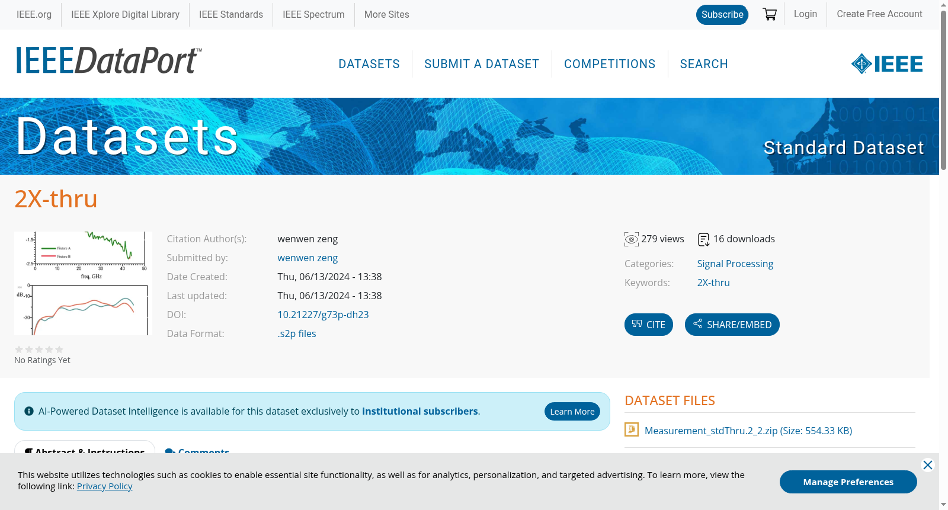This screenshot has height=510, width=948.
Task: Click Learn More in the AI banner
Action: [x=572, y=412]
